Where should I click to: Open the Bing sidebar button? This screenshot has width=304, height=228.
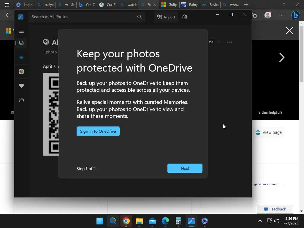[x=295, y=15]
